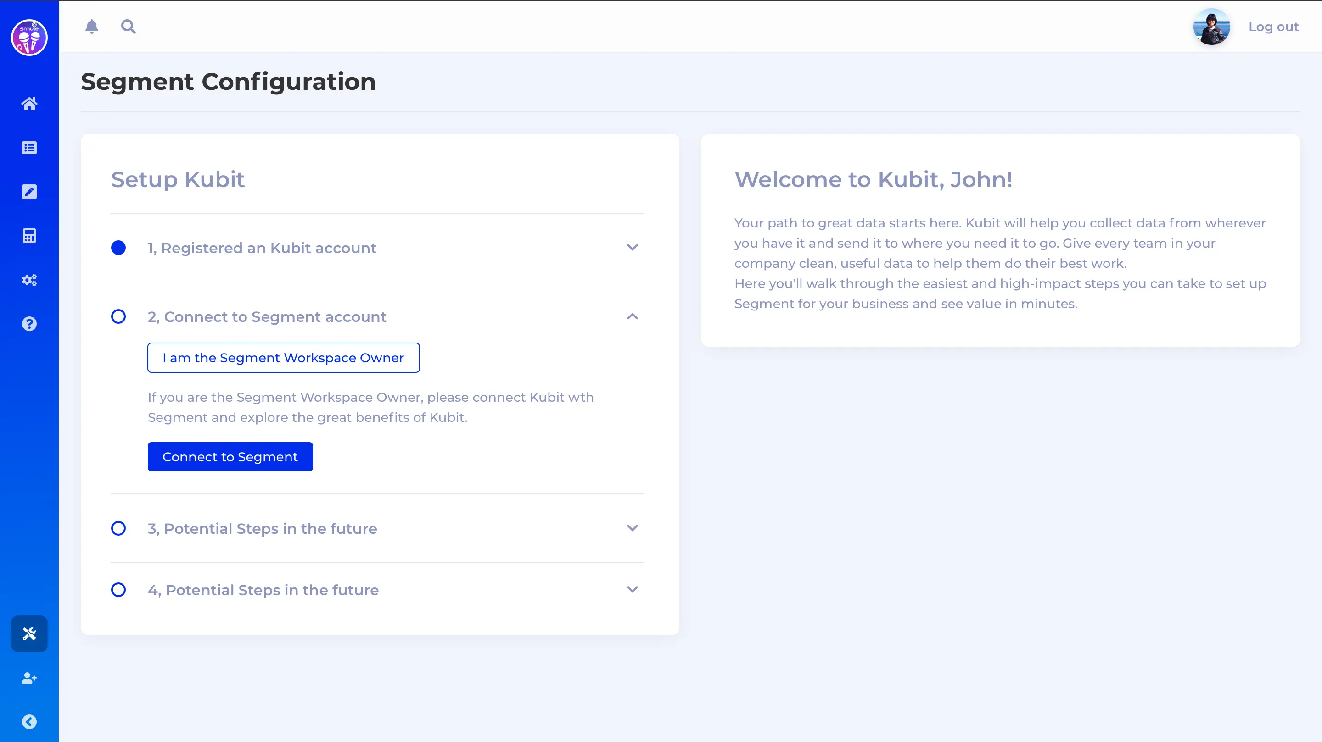Open the list view sidebar icon
The width and height of the screenshot is (1322, 742).
tap(29, 148)
